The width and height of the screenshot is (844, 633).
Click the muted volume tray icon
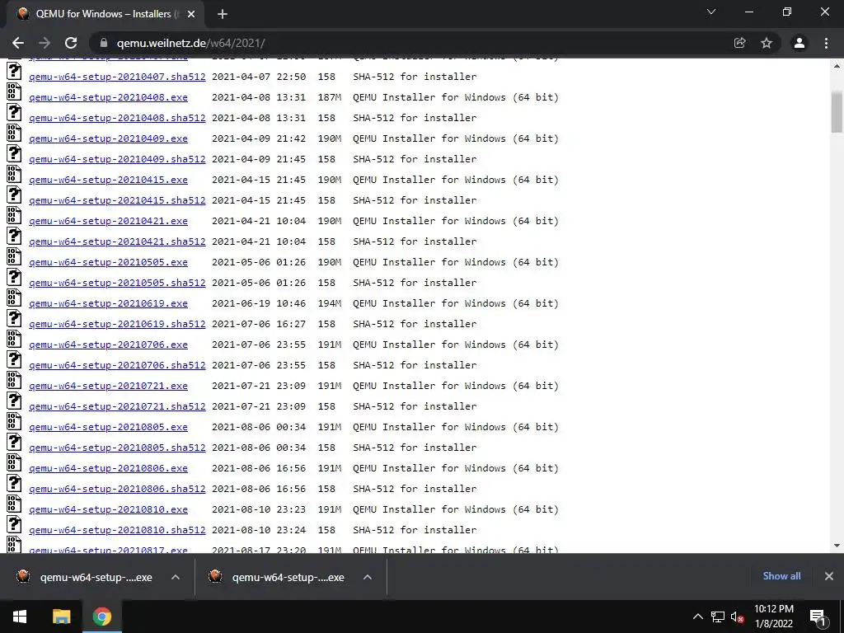[x=737, y=617]
